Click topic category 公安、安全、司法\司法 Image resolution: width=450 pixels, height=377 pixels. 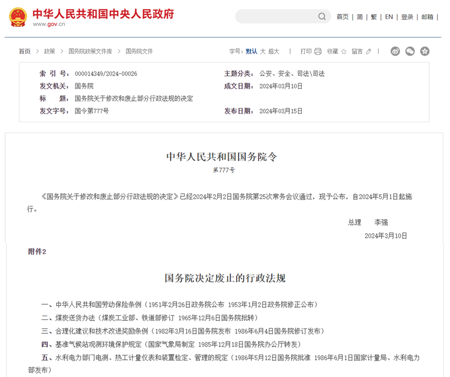click(292, 74)
